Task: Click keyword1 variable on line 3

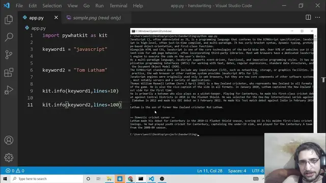Action: (x=53, y=49)
